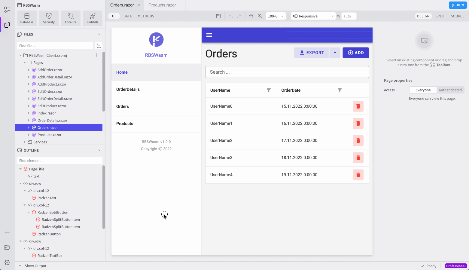Switch to the Products.razor tab

162,5
